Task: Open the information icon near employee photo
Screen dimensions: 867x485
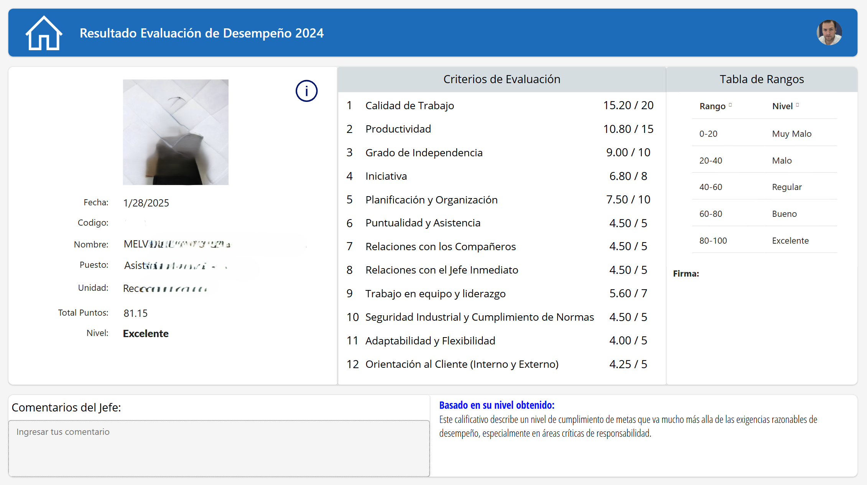Action: click(x=306, y=91)
